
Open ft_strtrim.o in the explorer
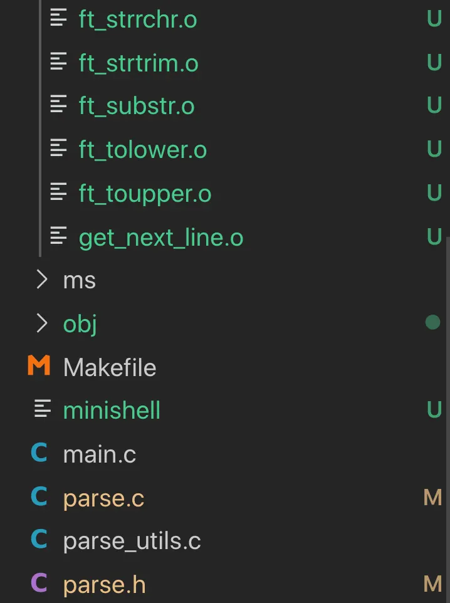tap(139, 63)
